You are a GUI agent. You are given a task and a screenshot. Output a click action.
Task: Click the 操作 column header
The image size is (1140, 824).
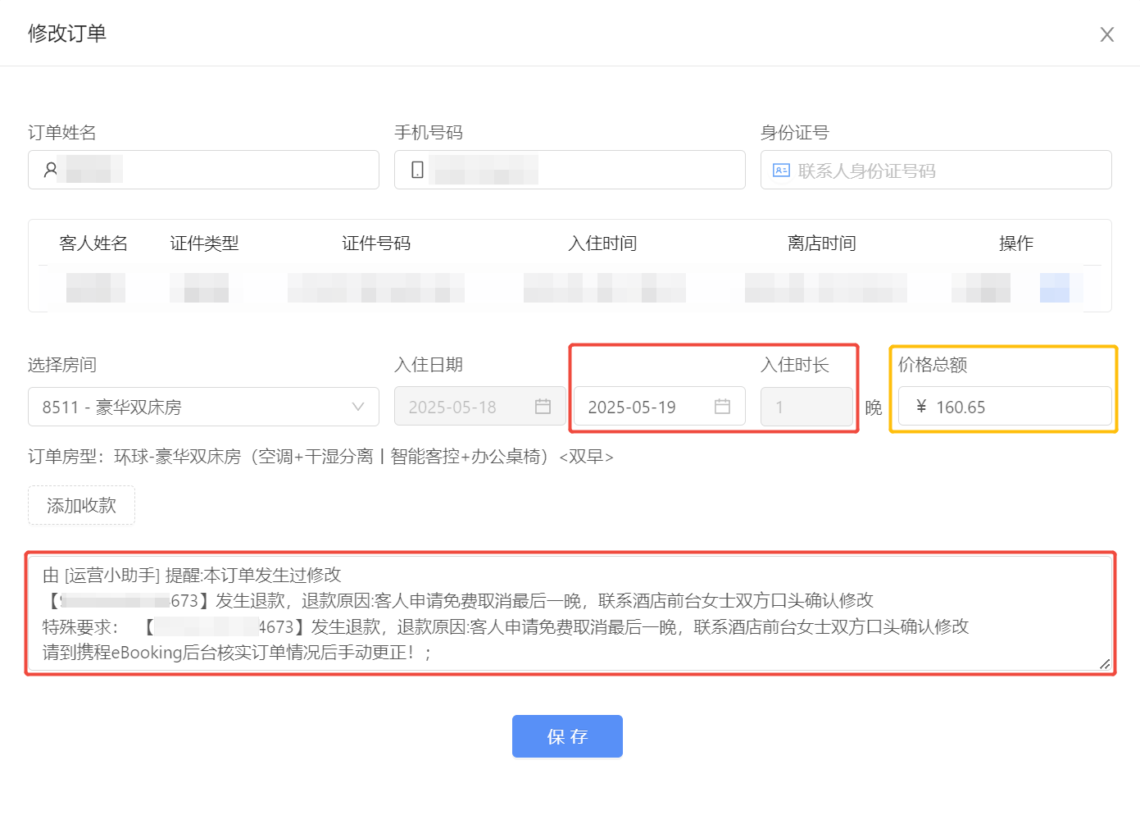click(x=1016, y=244)
